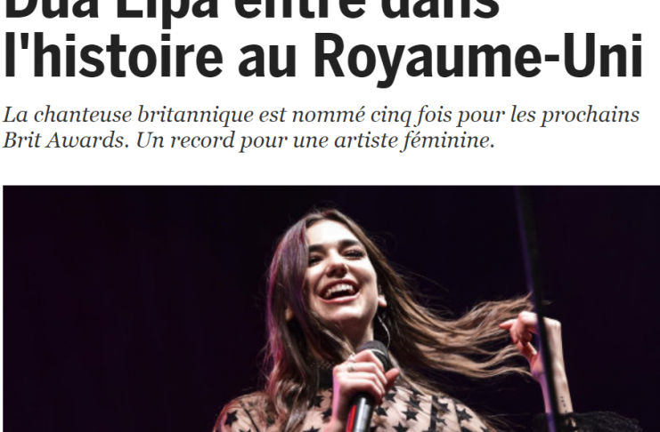The width and height of the screenshot is (660, 432).
Task: Open the article photo of the singer
Action: click(331, 308)
